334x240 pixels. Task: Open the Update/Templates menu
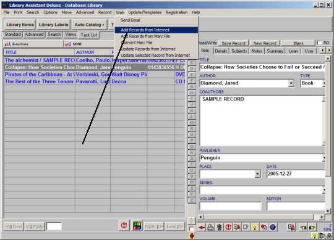(145, 12)
